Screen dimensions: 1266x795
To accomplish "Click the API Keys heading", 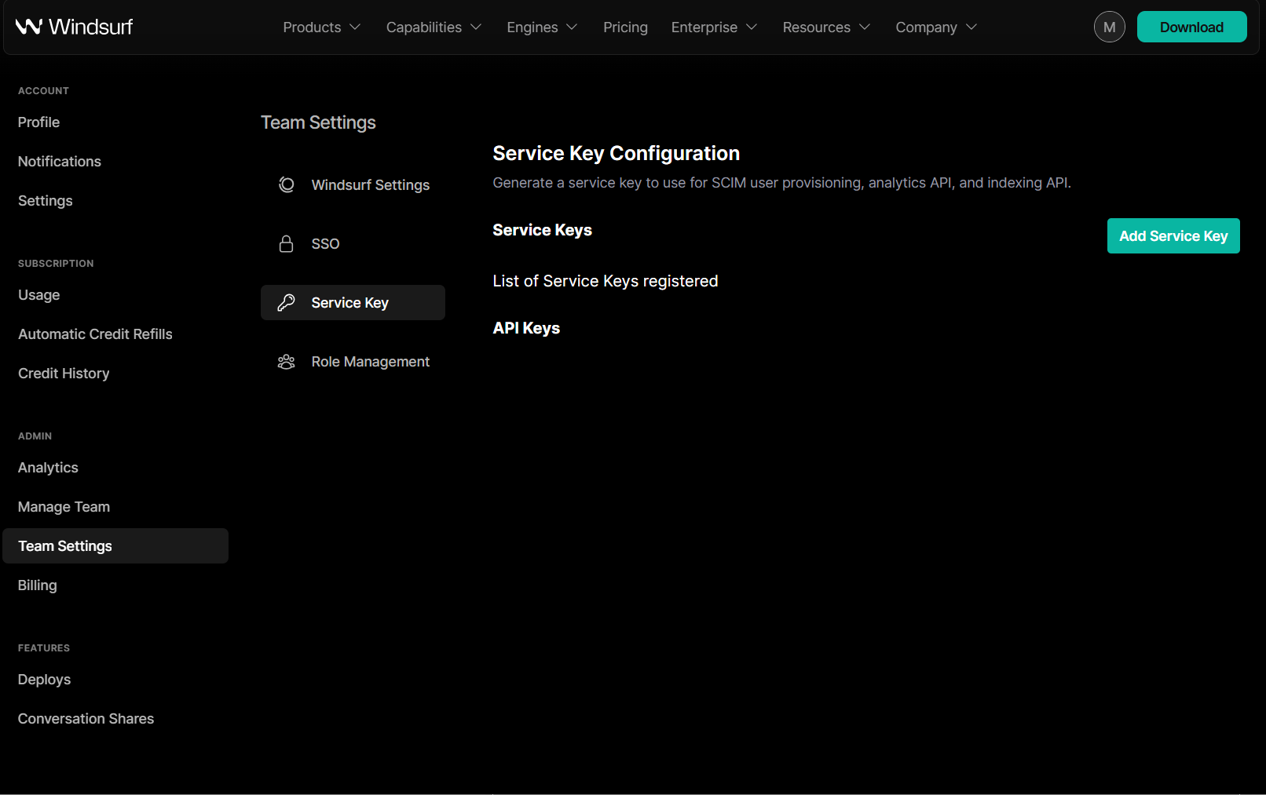I will pyautogui.click(x=526, y=328).
